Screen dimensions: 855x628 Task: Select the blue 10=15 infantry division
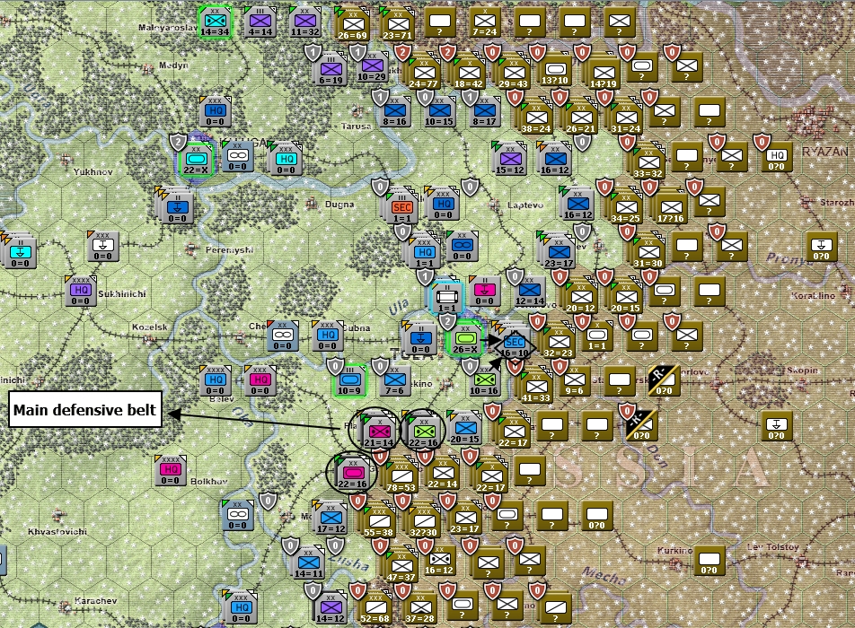point(439,111)
